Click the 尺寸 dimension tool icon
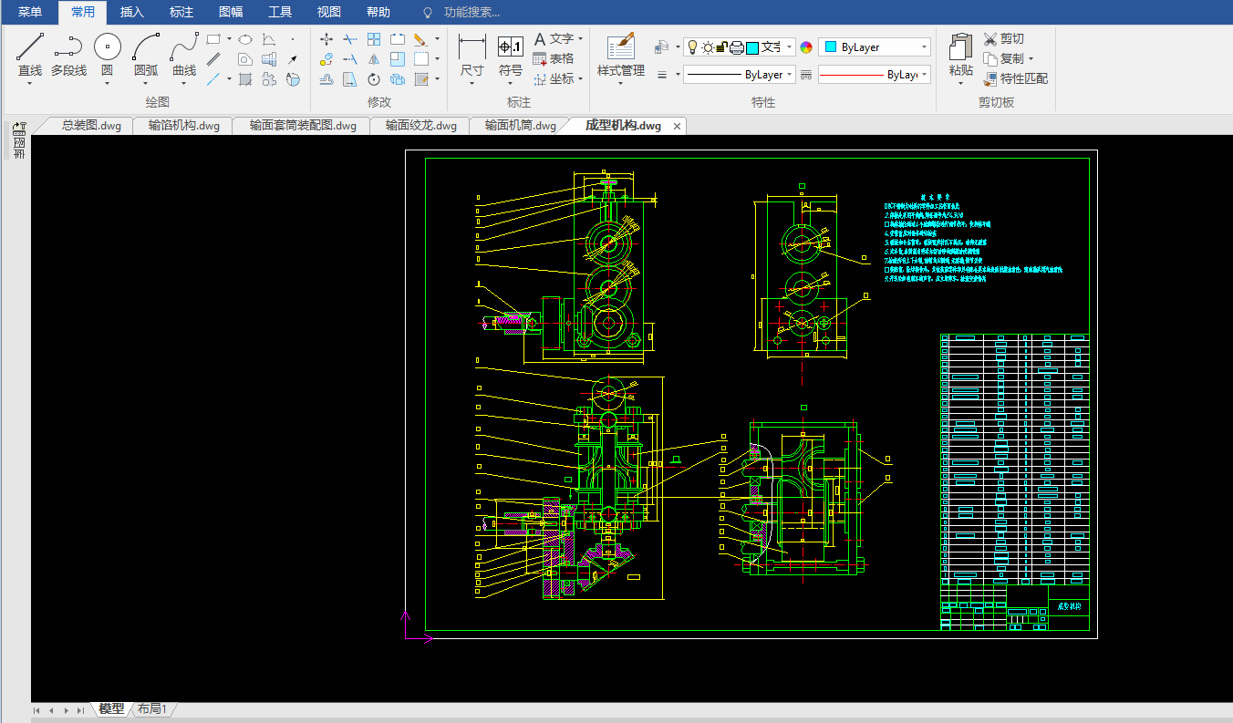Screen dimensions: 1233x723 471,47
